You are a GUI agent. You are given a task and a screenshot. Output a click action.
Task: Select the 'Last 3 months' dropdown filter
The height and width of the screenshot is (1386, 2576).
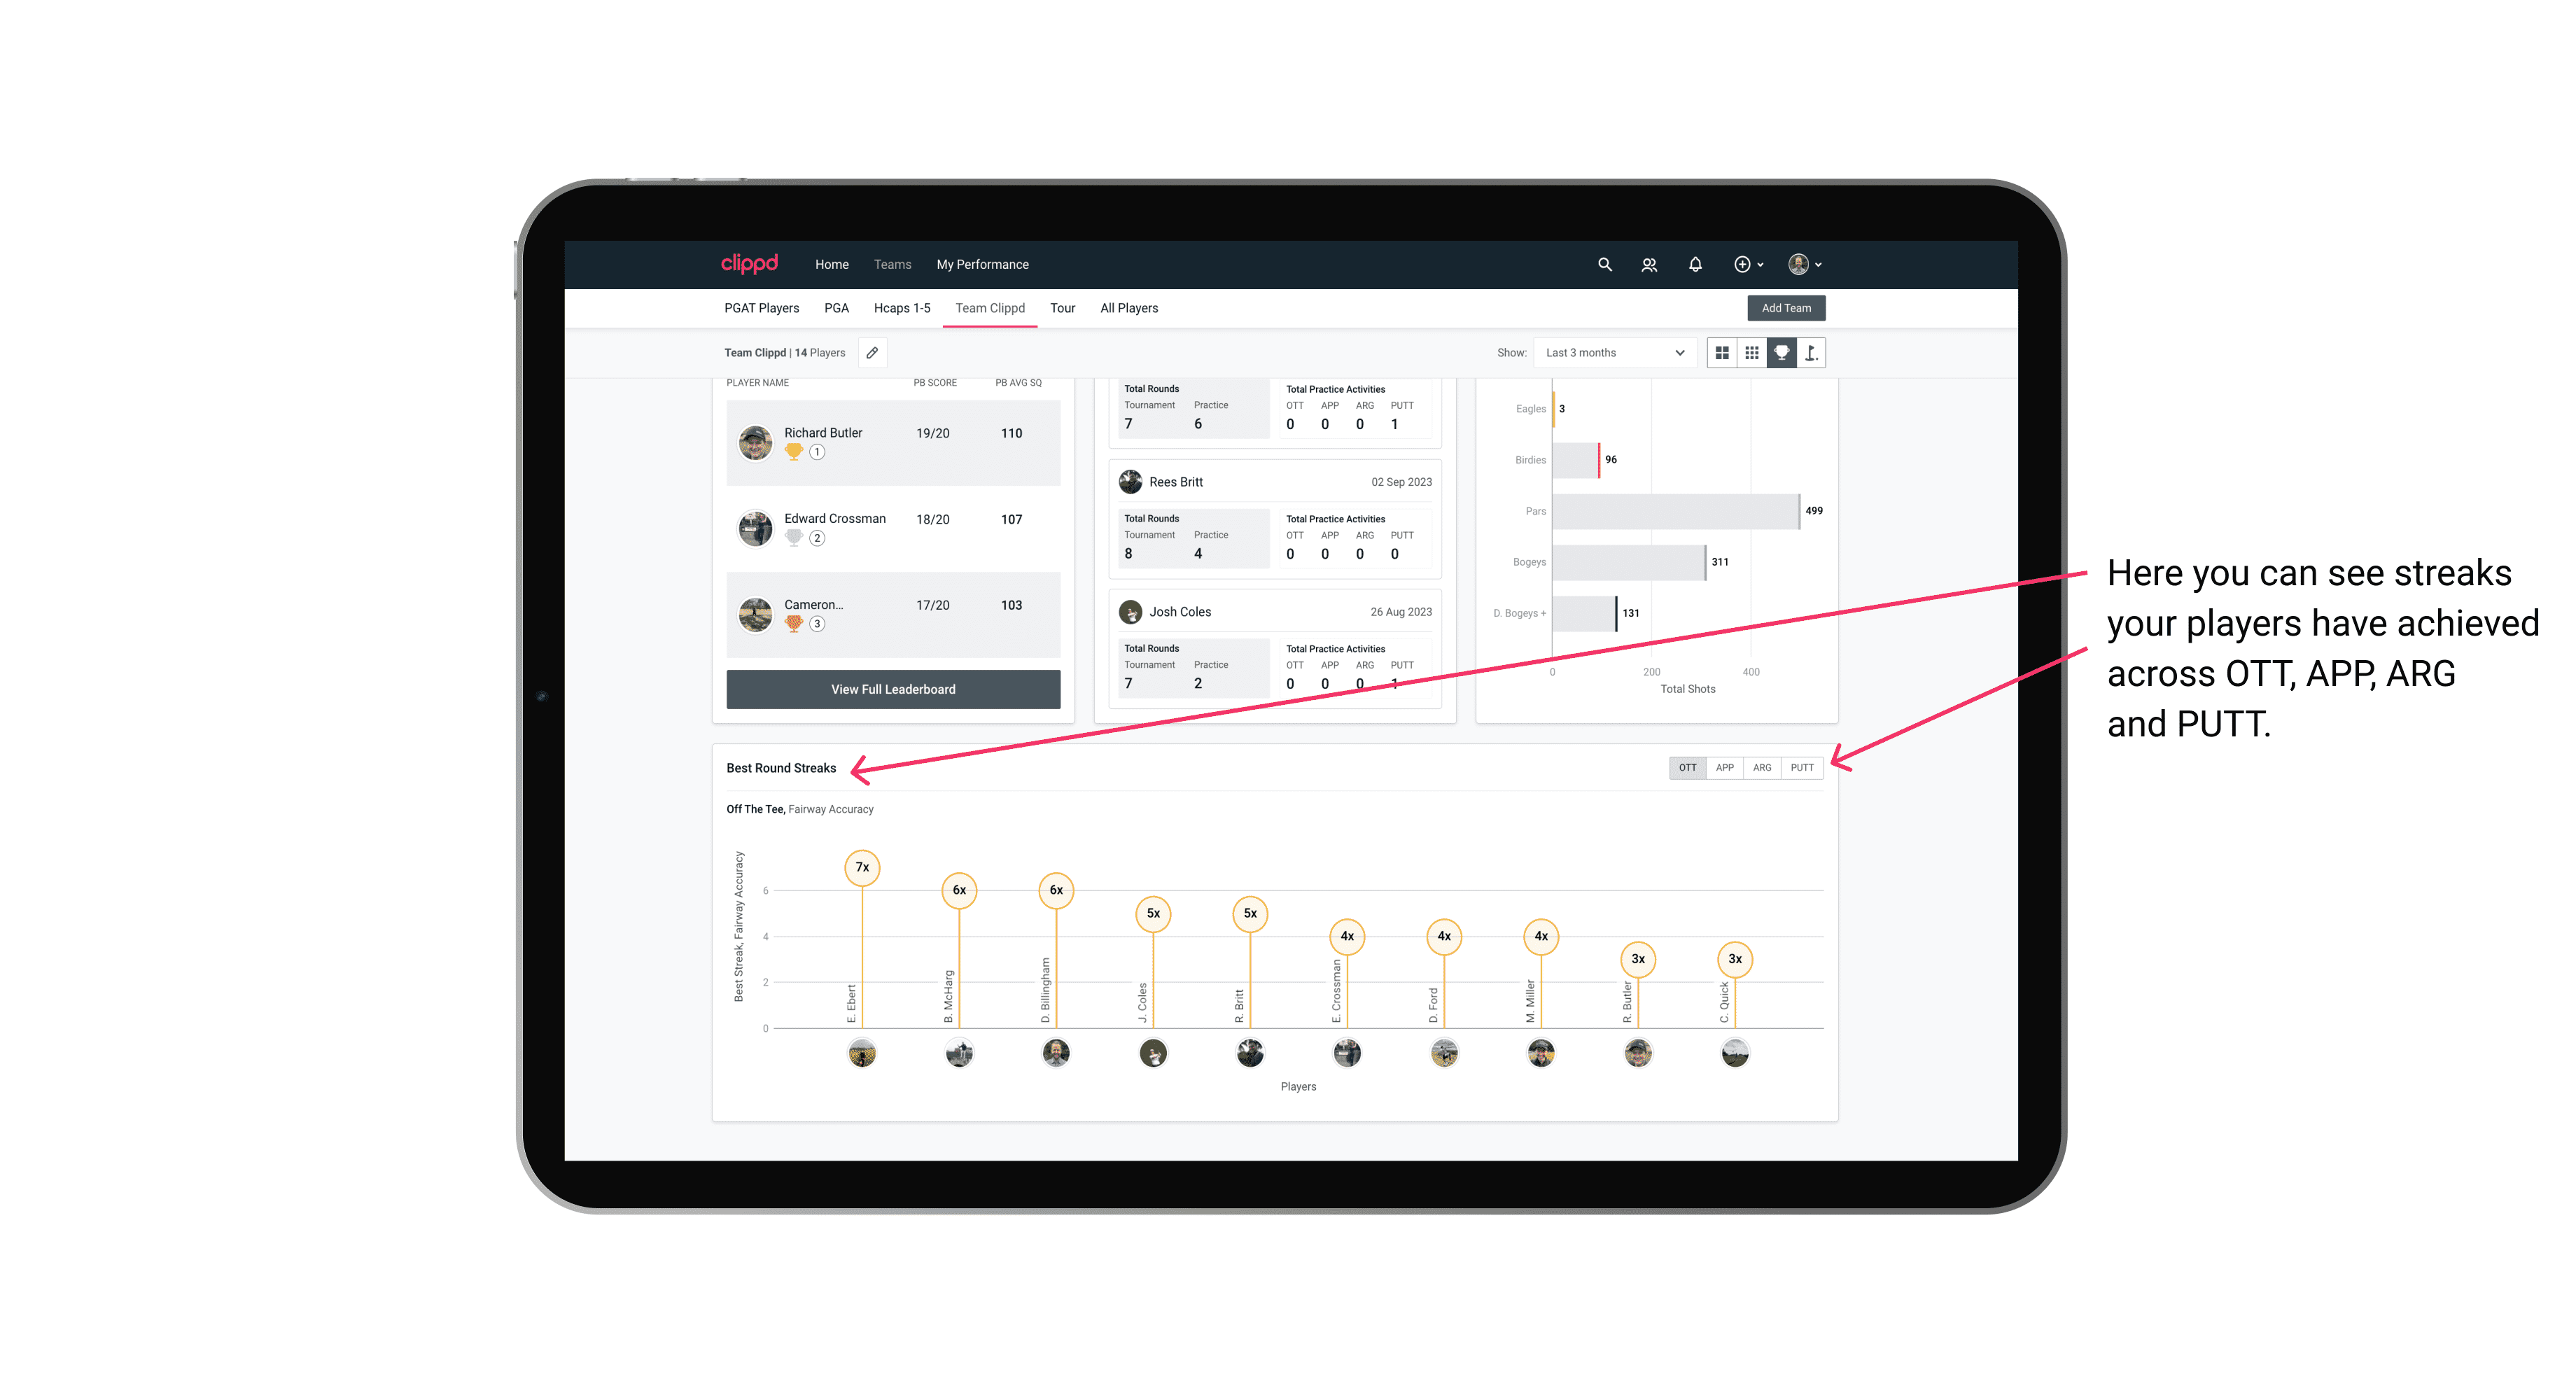point(1611,353)
